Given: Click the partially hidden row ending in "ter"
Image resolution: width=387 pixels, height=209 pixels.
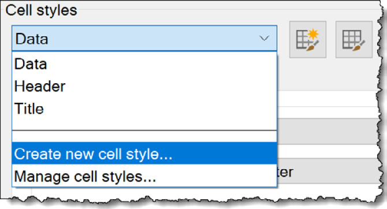Looking at the screenshot, I should 328,171.
